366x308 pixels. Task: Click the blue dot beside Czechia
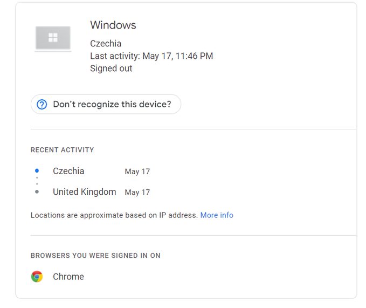(x=37, y=170)
